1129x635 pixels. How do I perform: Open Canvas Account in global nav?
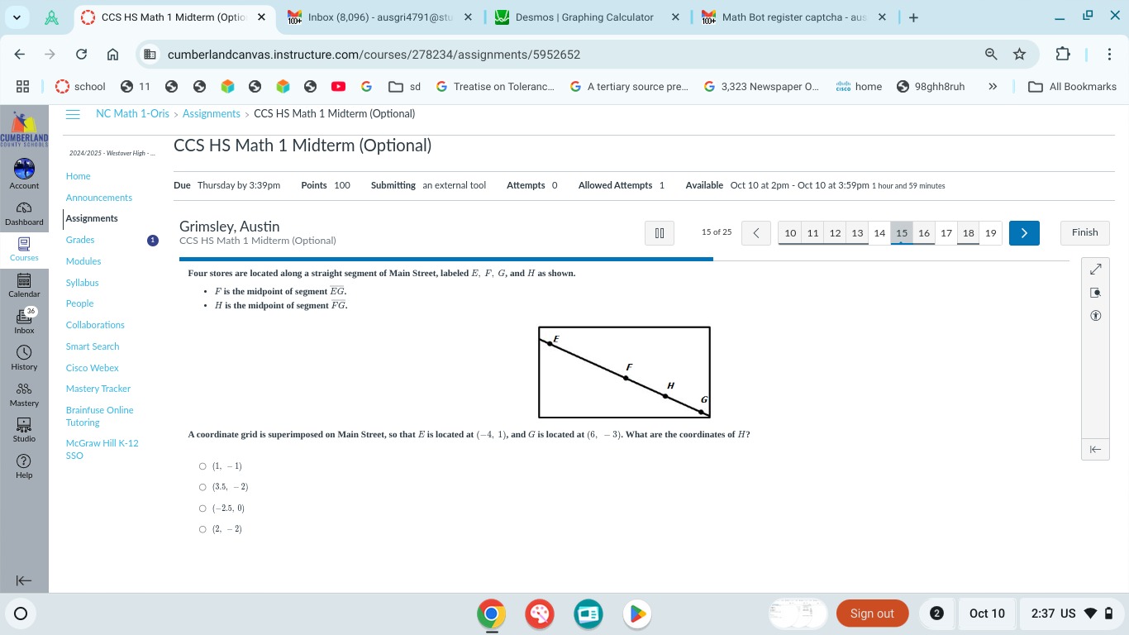coord(24,174)
